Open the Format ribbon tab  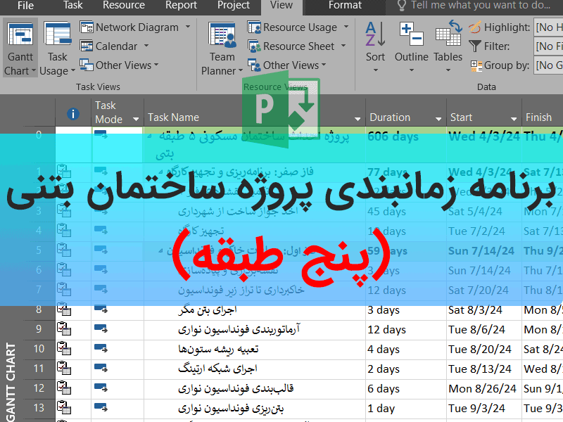pyautogui.click(x=346, y=6)
